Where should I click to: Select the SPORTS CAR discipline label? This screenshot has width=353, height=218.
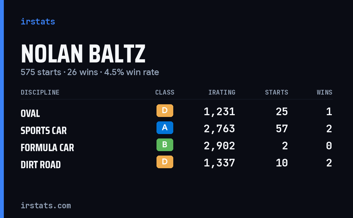coord(44,131)
